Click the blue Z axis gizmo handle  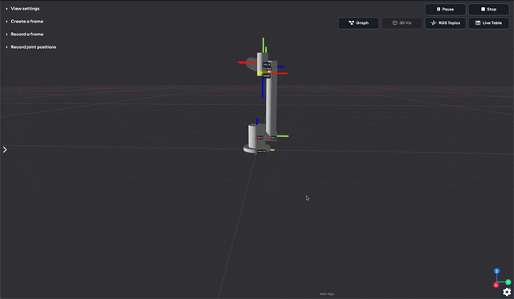coord(496,271)
